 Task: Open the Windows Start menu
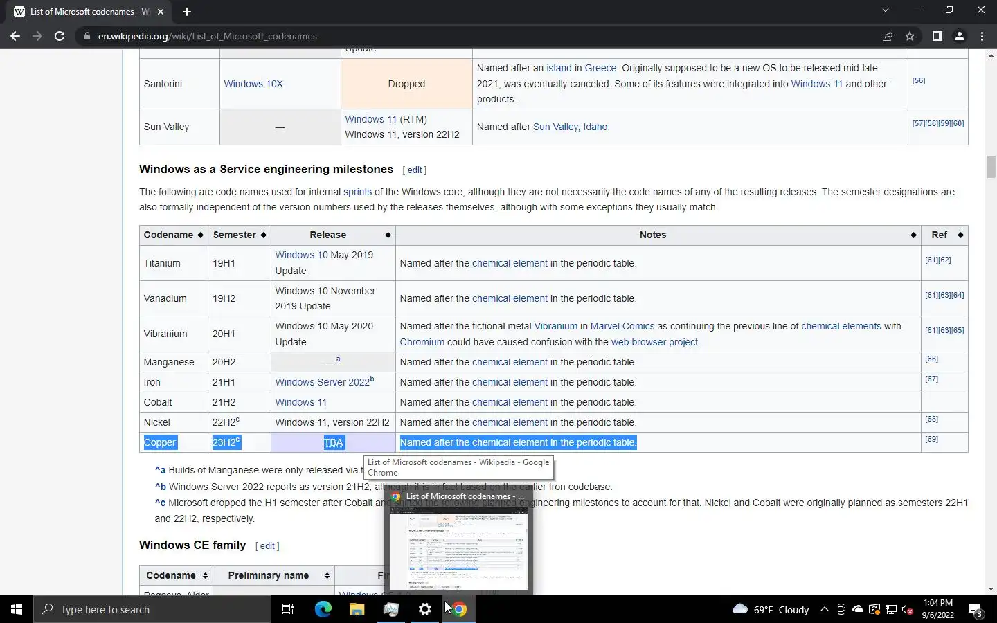(17, 609)
